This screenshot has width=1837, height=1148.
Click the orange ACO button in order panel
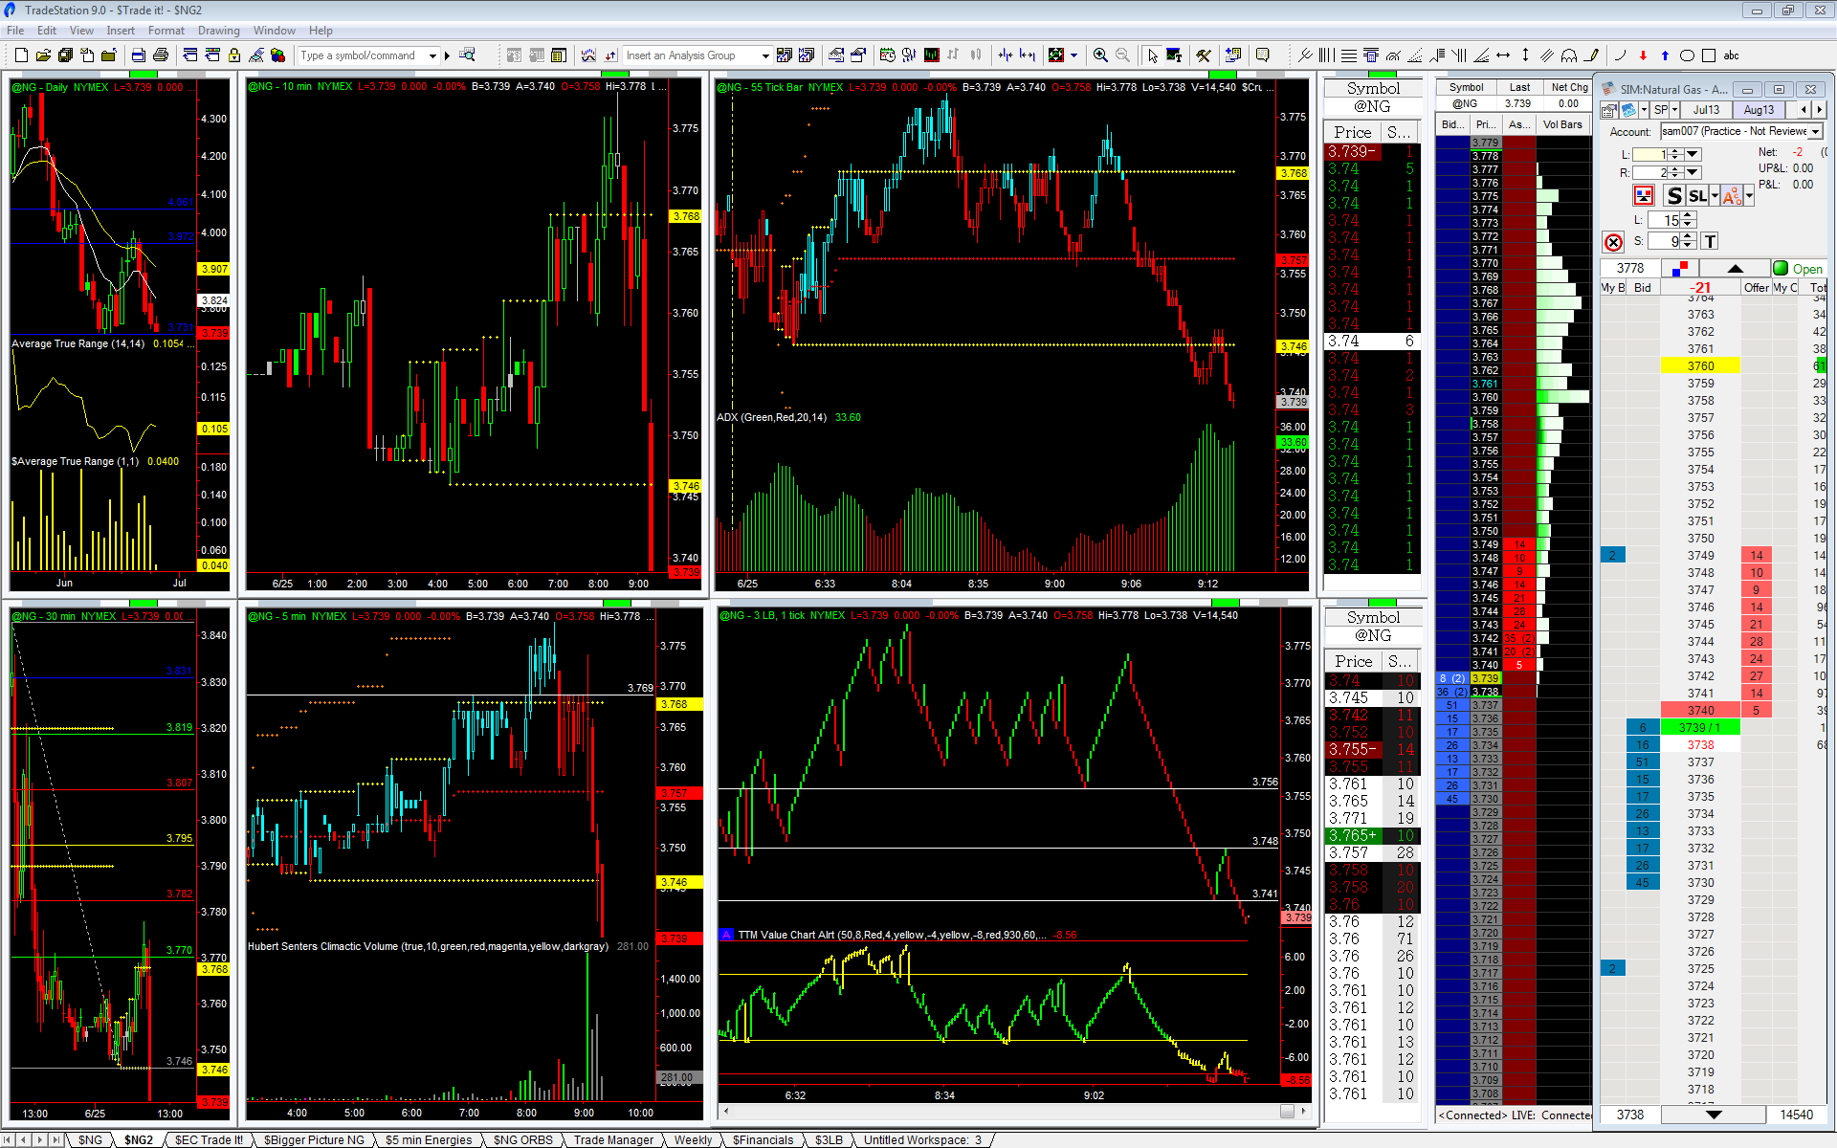pos(1732,195)
